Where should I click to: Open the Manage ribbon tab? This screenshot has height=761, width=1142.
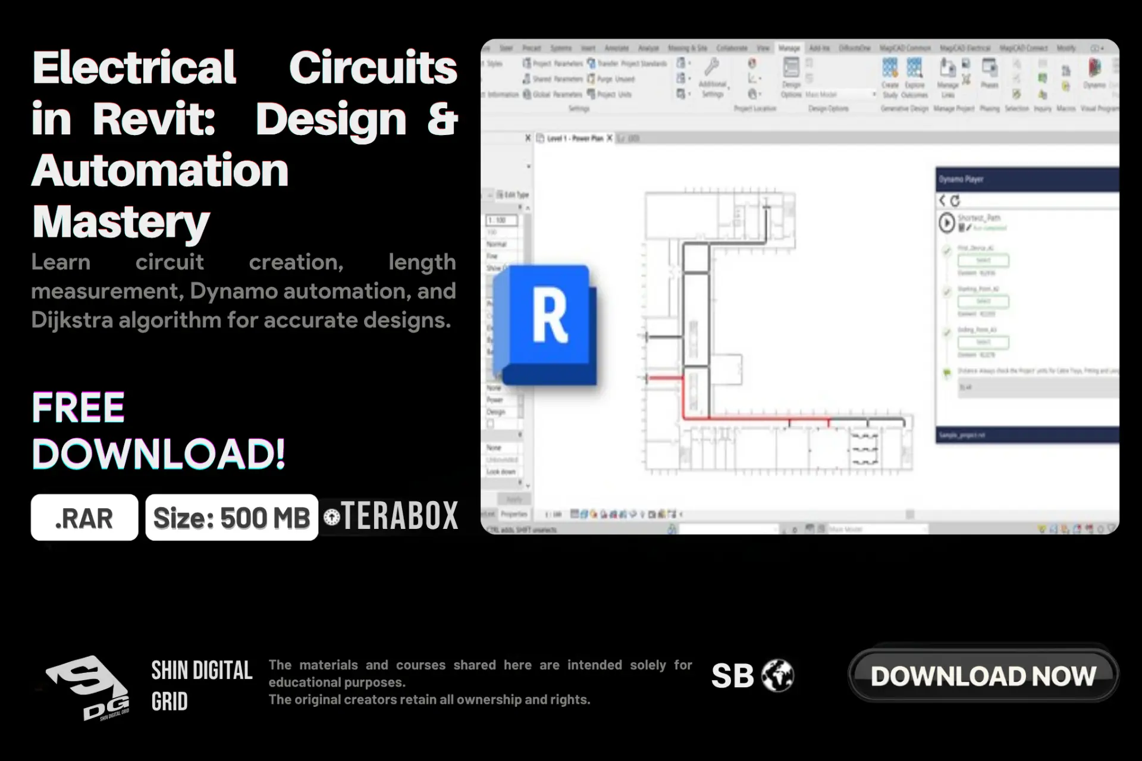[789, 48]
